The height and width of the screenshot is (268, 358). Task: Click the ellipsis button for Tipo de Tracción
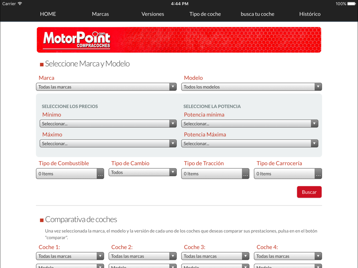246,174
